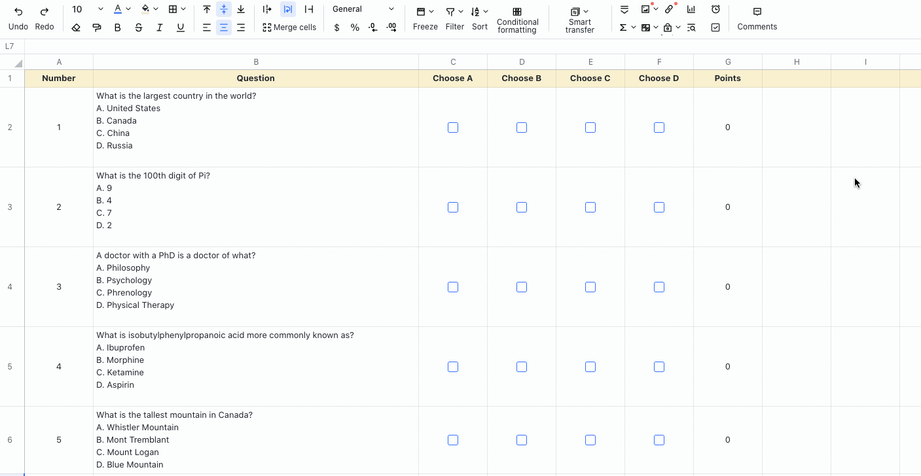The image size is (921, 476).
Task: Expand the border style options
Action: [x=184, y=8]
